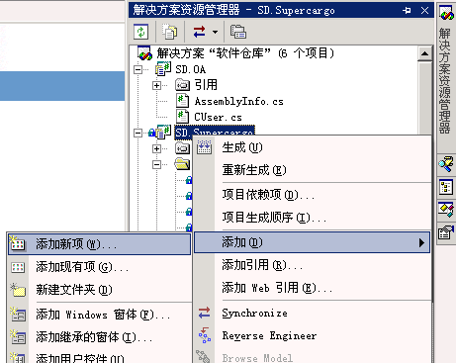Screen dimensions: 457x363
Task: Pin the Solution Explorer panel
Action: click(407, 11)
